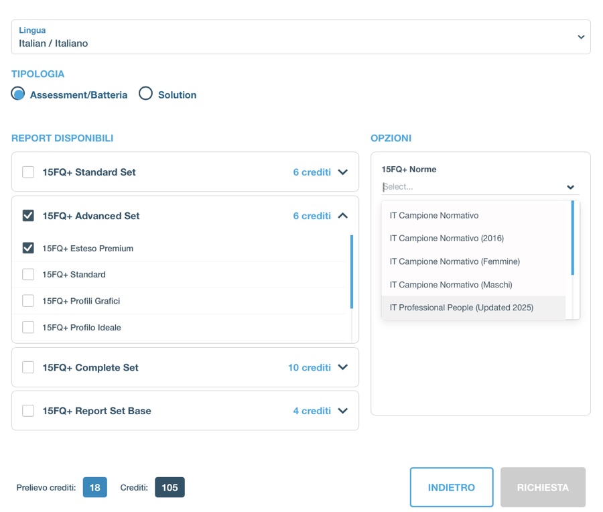
Task: Expand the 15FQ+ Standard Set chevron
Action: (x=342, y=172)
